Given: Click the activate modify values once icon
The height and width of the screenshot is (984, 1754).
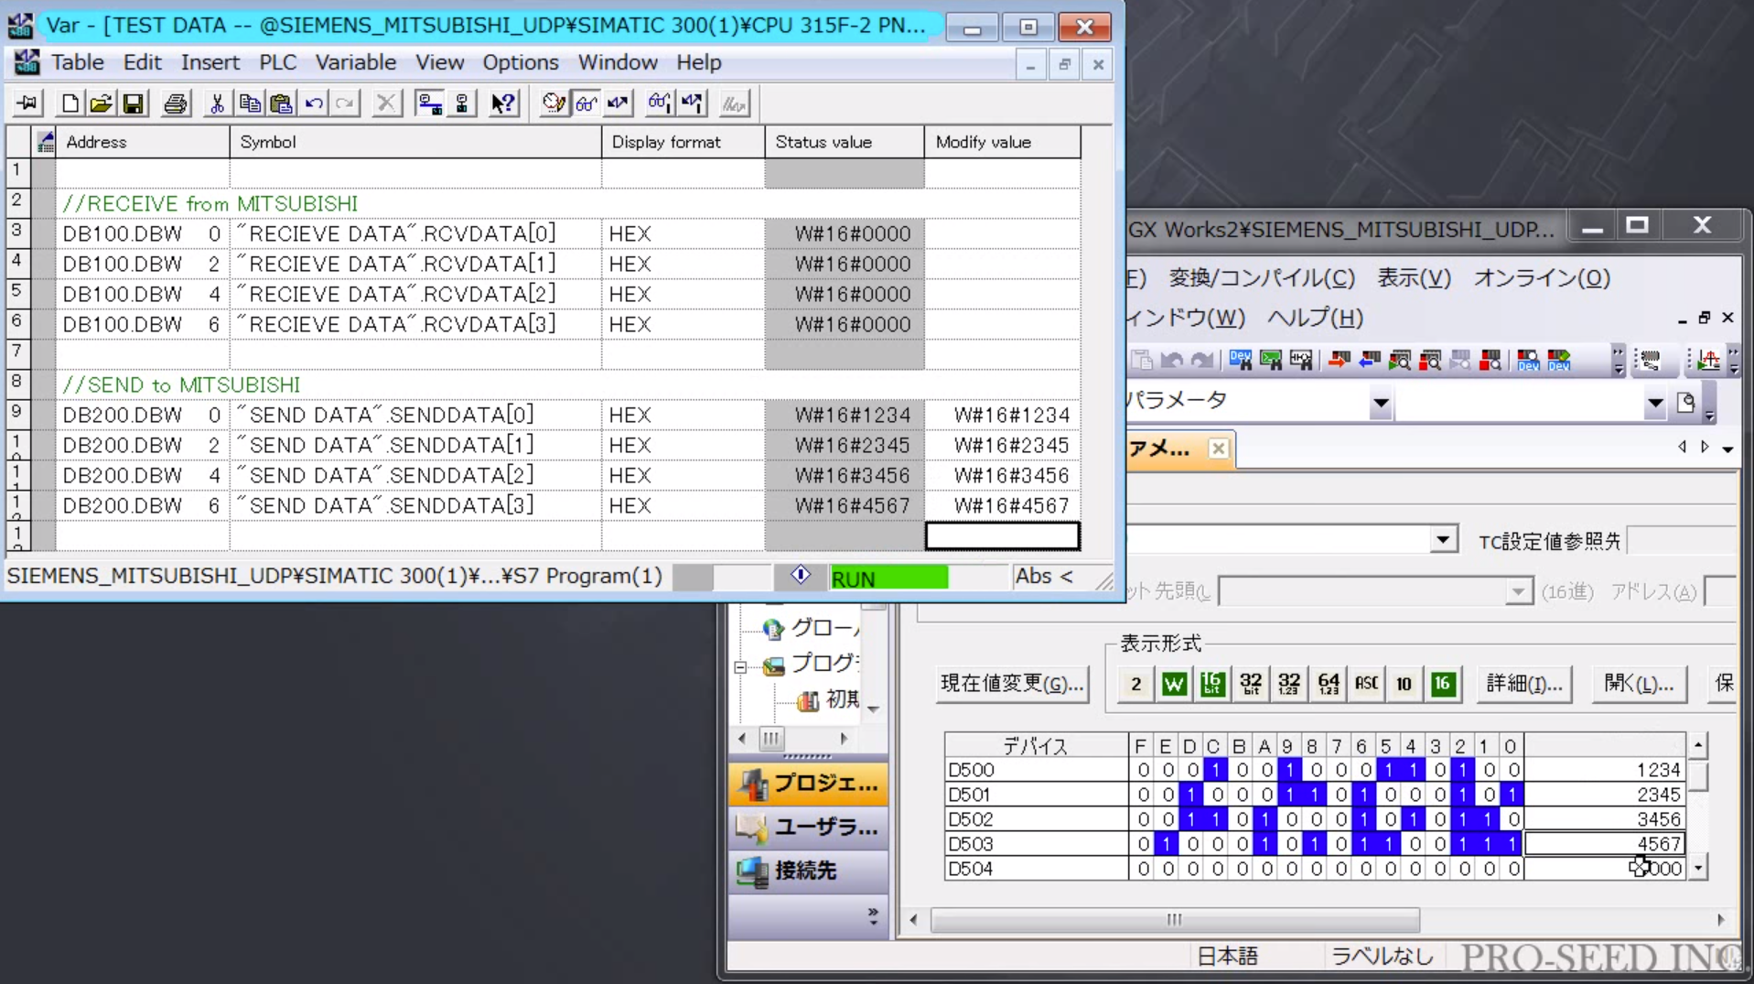Looking at the screenshot, I should 693,103.
